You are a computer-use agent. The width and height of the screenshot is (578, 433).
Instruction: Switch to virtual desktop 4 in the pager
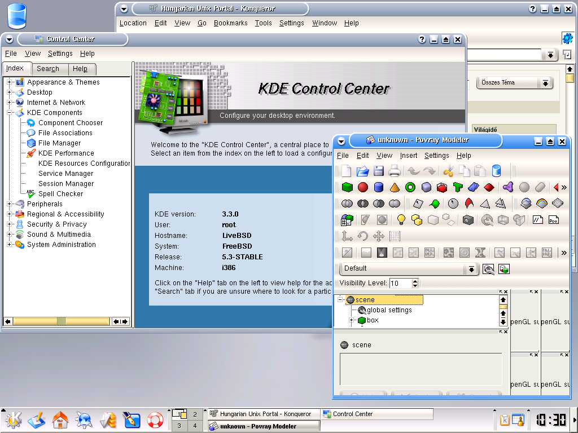tap(195, 426)
